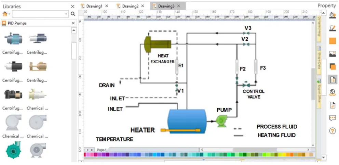This screenshot has height=165, width=339.
Task: Open the Insert Picture panel icon
Action: 332,54
